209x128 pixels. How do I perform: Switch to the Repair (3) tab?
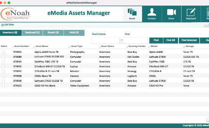pyautogui.click(x=53, y=33)
